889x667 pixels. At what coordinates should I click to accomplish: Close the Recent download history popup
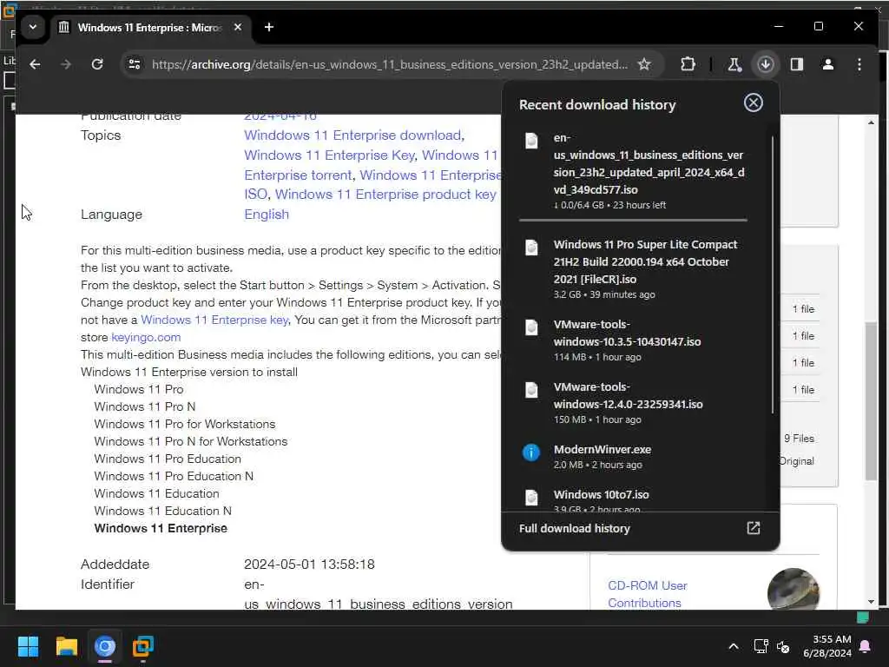tap(753, 102)
